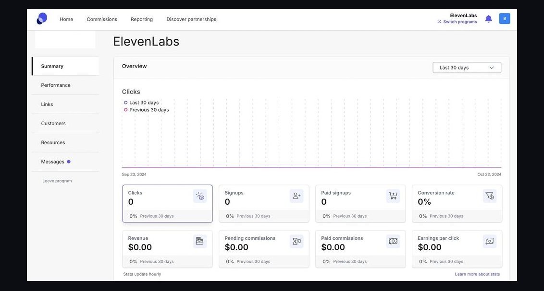
Task: Click the shuffle icon beside Switch programs
Action: point(439,22)
